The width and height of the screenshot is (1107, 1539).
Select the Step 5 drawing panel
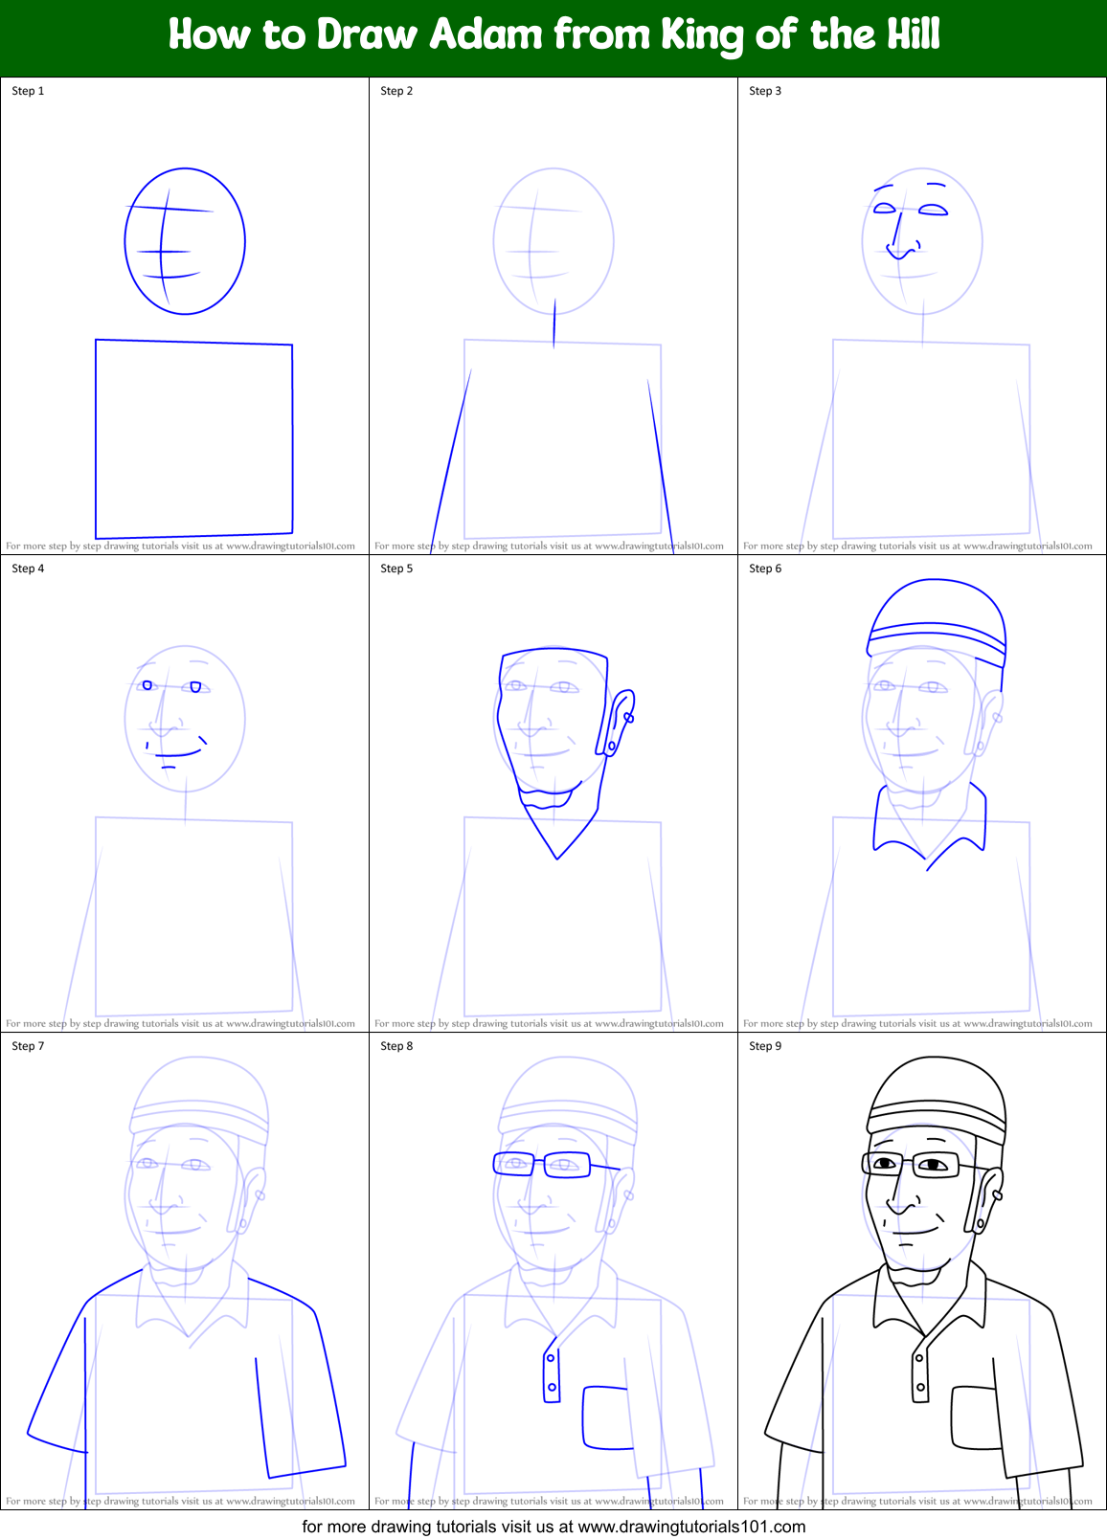(553, 793)
